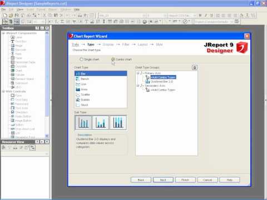
Task: Select the Subreport component in Toolbox
Action: 19,83
